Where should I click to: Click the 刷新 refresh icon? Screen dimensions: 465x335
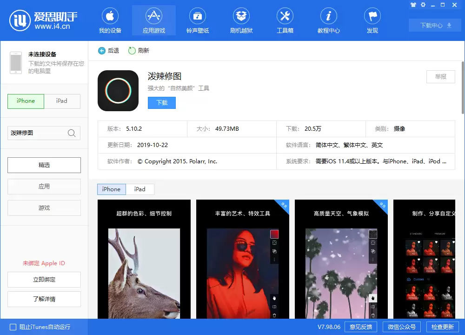coord(132,51)
